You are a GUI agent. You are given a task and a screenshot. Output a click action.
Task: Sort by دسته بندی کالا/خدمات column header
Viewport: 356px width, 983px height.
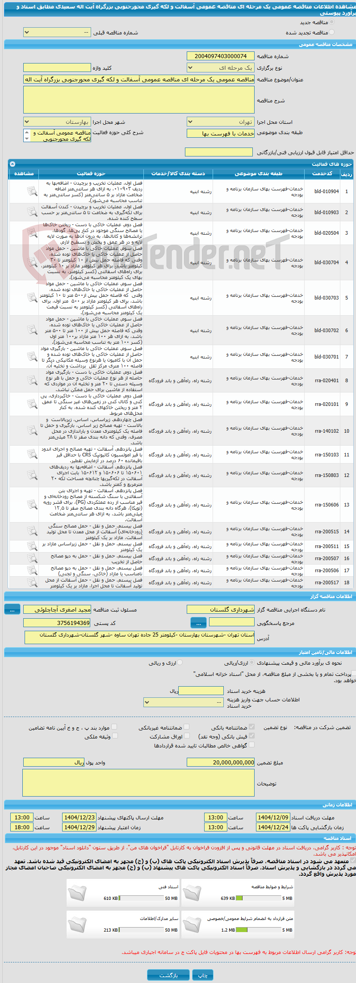pyautogui.click(x=178, y=173)
